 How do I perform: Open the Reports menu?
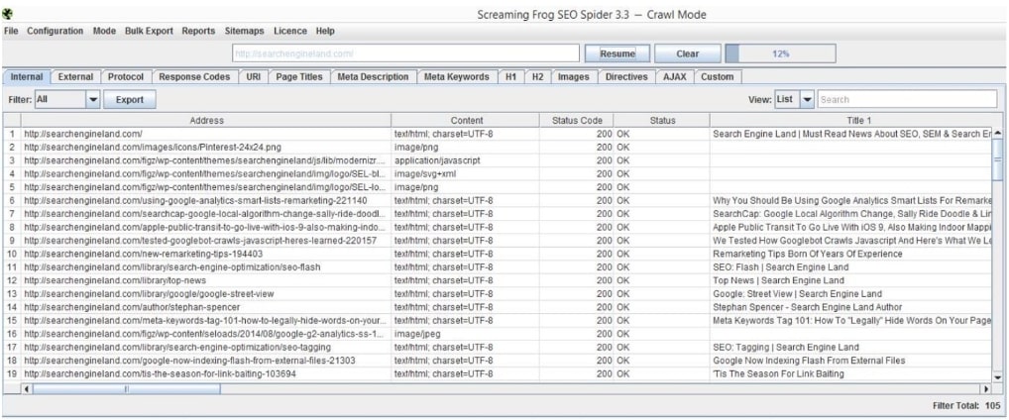click(x=198, y=31)
